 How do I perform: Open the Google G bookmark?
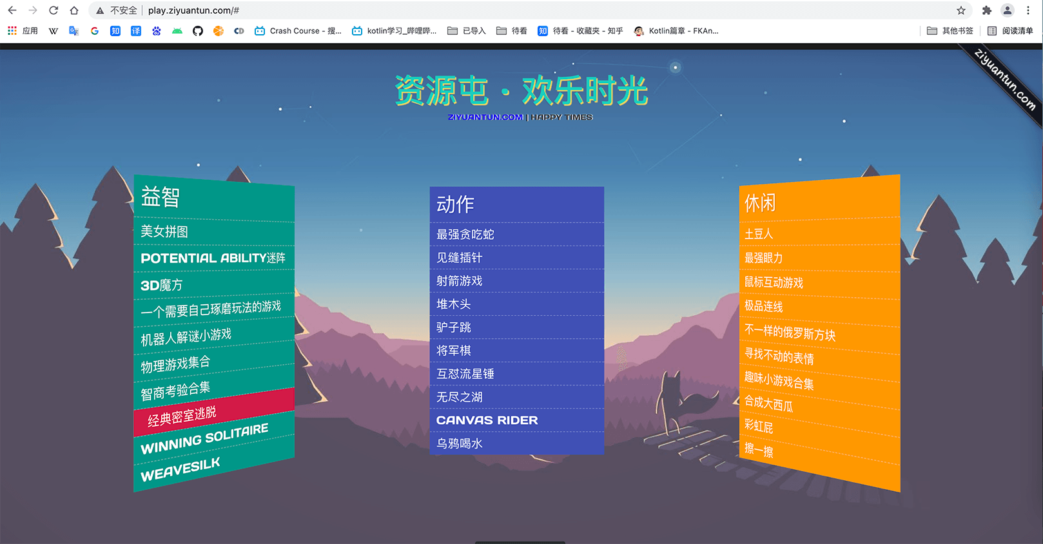(x=95, y=31)
